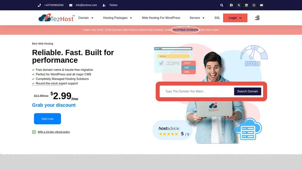Open Web Hosting For WordPress page
302x170 pixels.
(x=161, y=18)
